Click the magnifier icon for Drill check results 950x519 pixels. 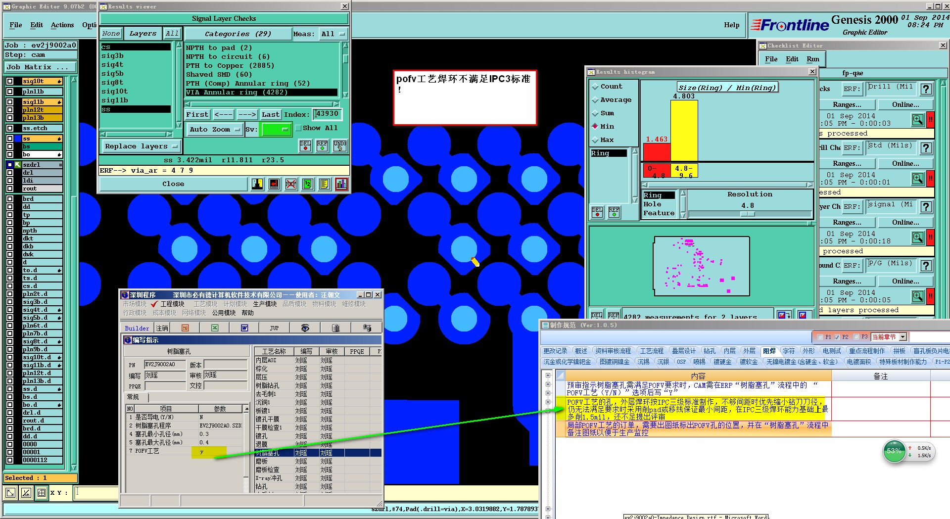click(x=918, y=120)
